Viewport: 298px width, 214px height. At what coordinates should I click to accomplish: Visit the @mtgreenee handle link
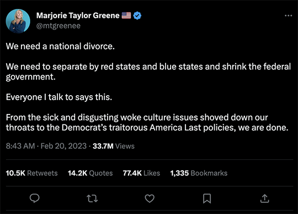click(x=58, y=25)
